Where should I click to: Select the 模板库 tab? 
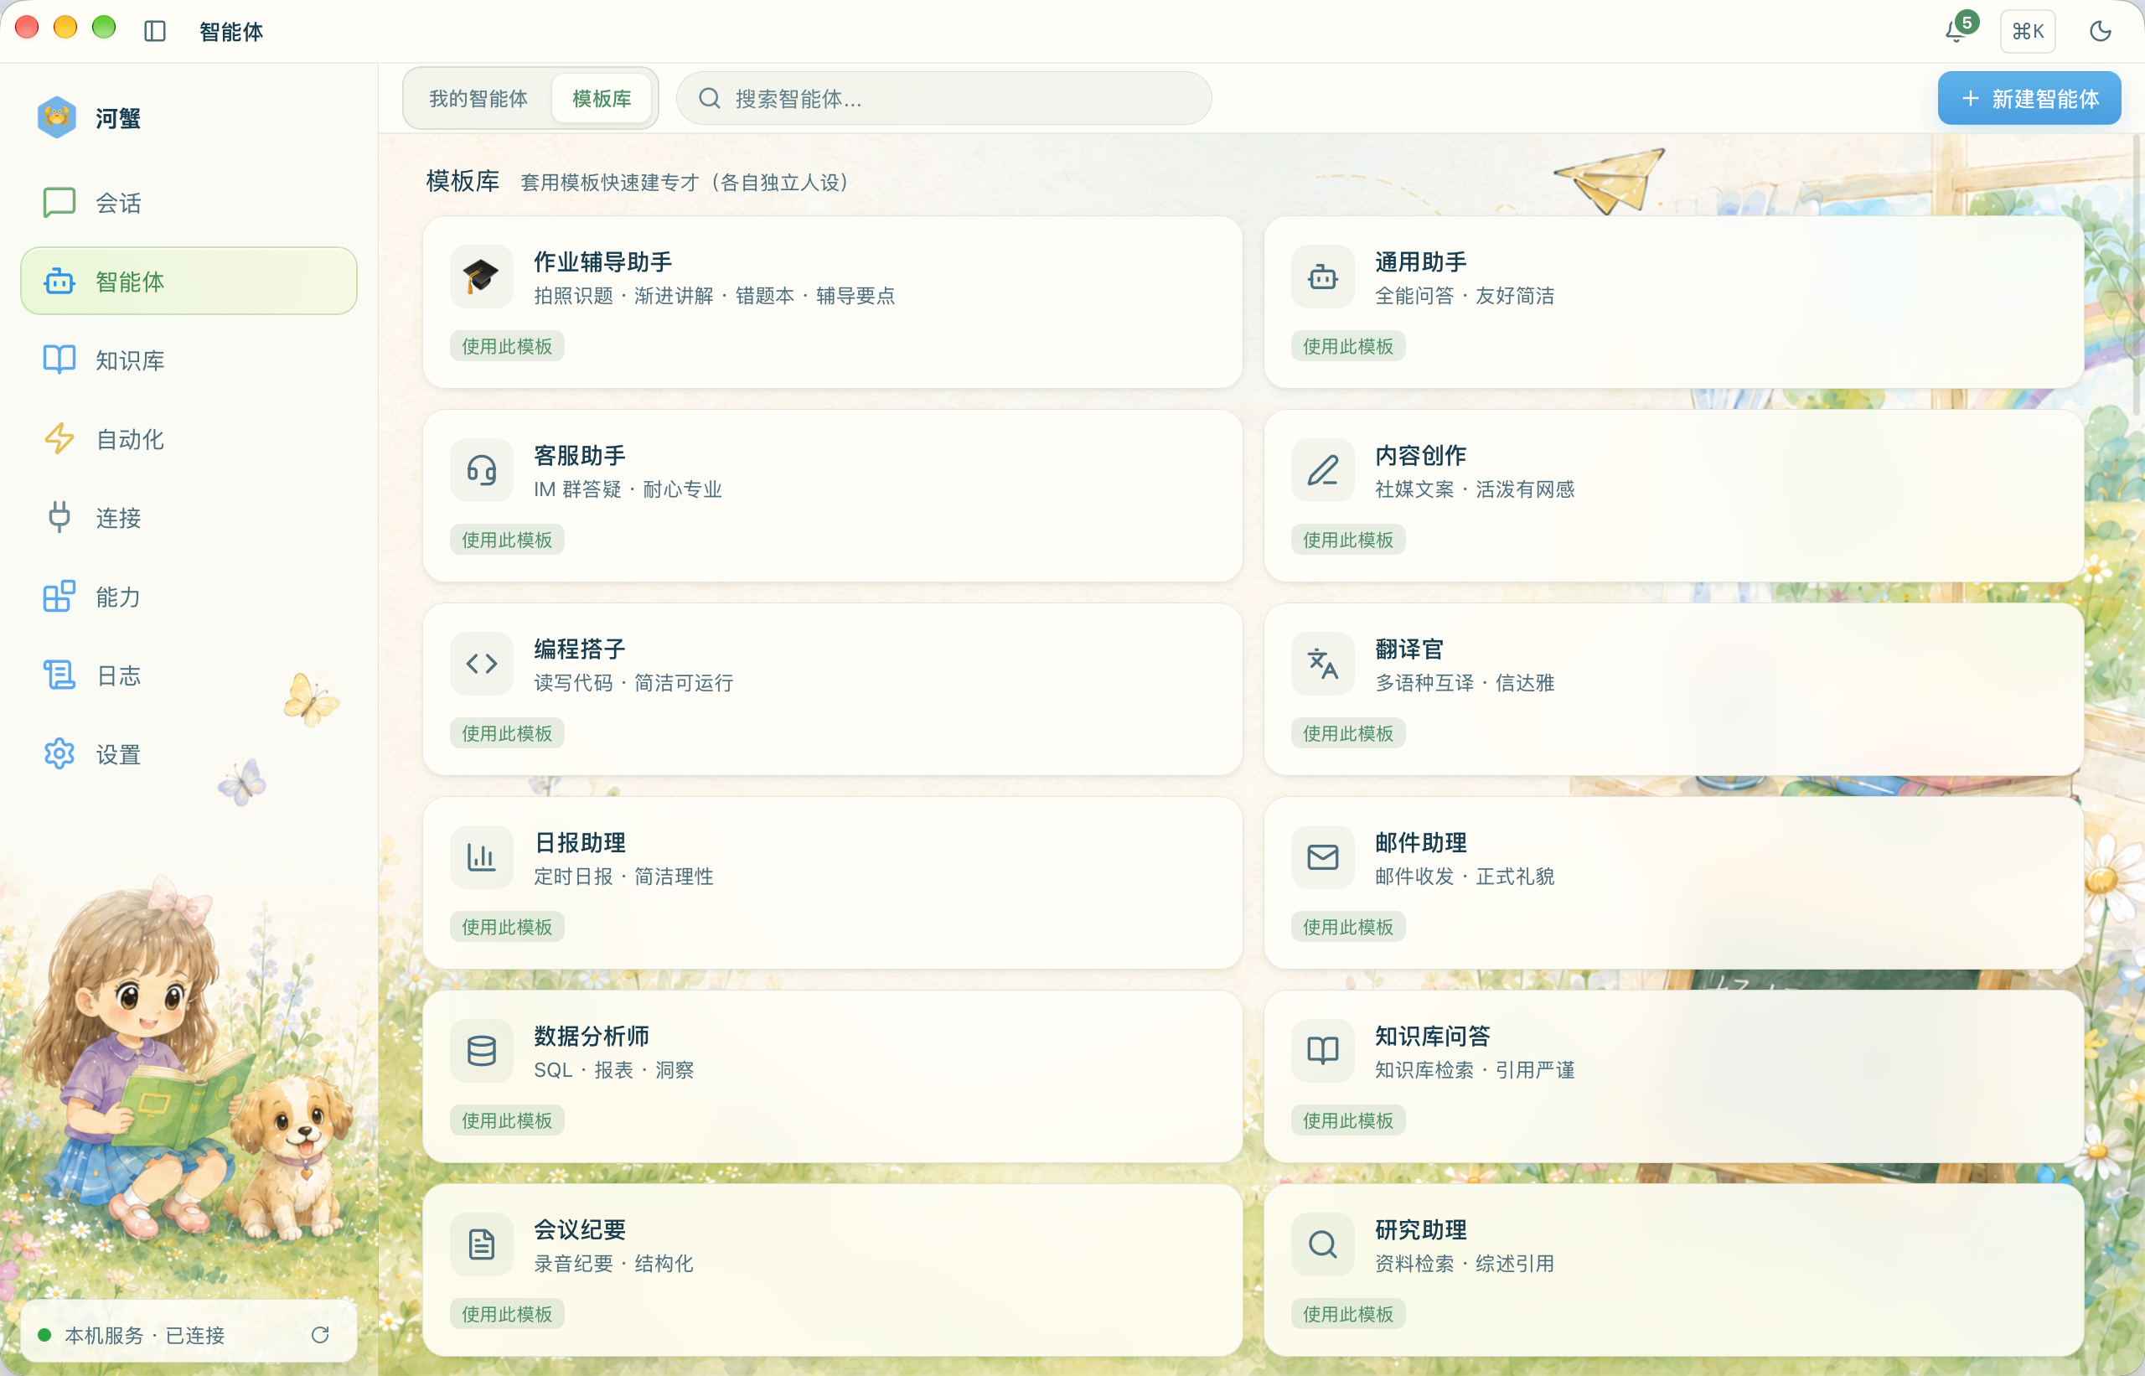602,98
